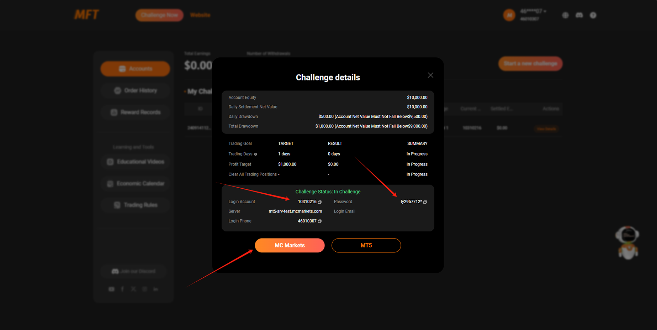This screenshot has width=657, height=330.
Task: Click the MC Markets button
Action: click(290, 245)
